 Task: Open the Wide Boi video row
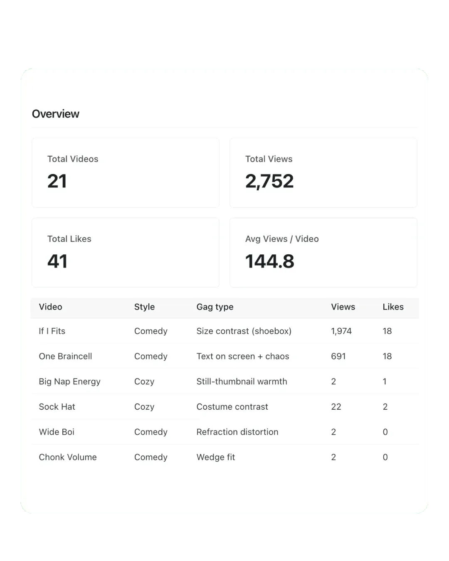pos(224,432)
